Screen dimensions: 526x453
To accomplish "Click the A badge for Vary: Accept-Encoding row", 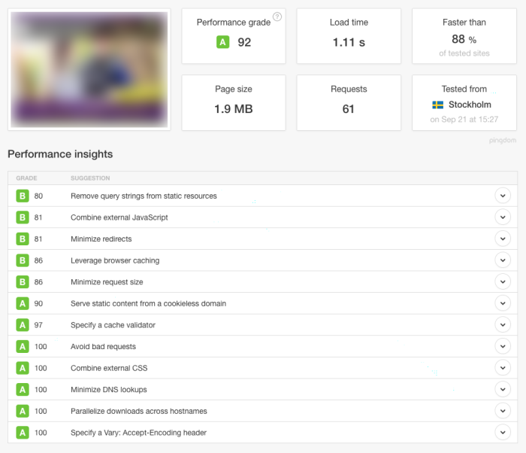I will point(23,432).
